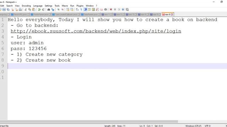This screenshot has height=127, width=227.
Task: Switch to the new 4 tab
Action: tap(143, 14)
